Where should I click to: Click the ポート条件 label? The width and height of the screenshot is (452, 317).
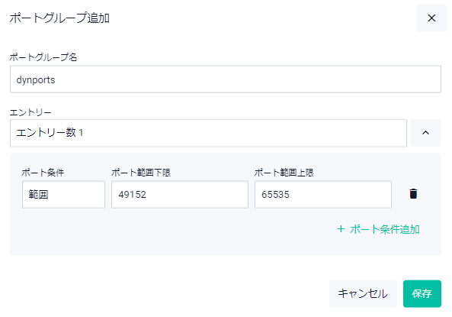43,173
